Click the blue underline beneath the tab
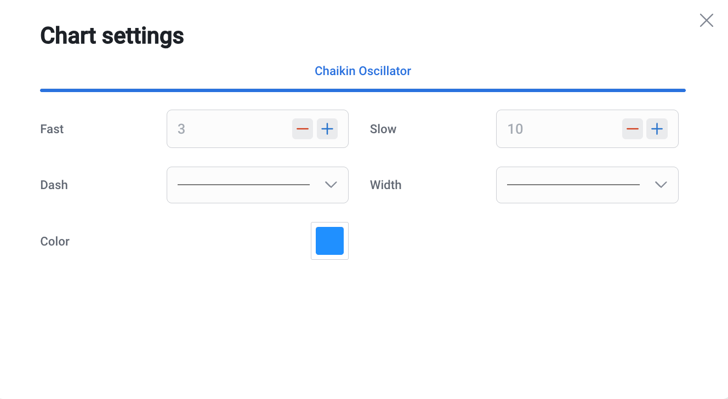The image size is (728, 399). (x=363, y=90)
